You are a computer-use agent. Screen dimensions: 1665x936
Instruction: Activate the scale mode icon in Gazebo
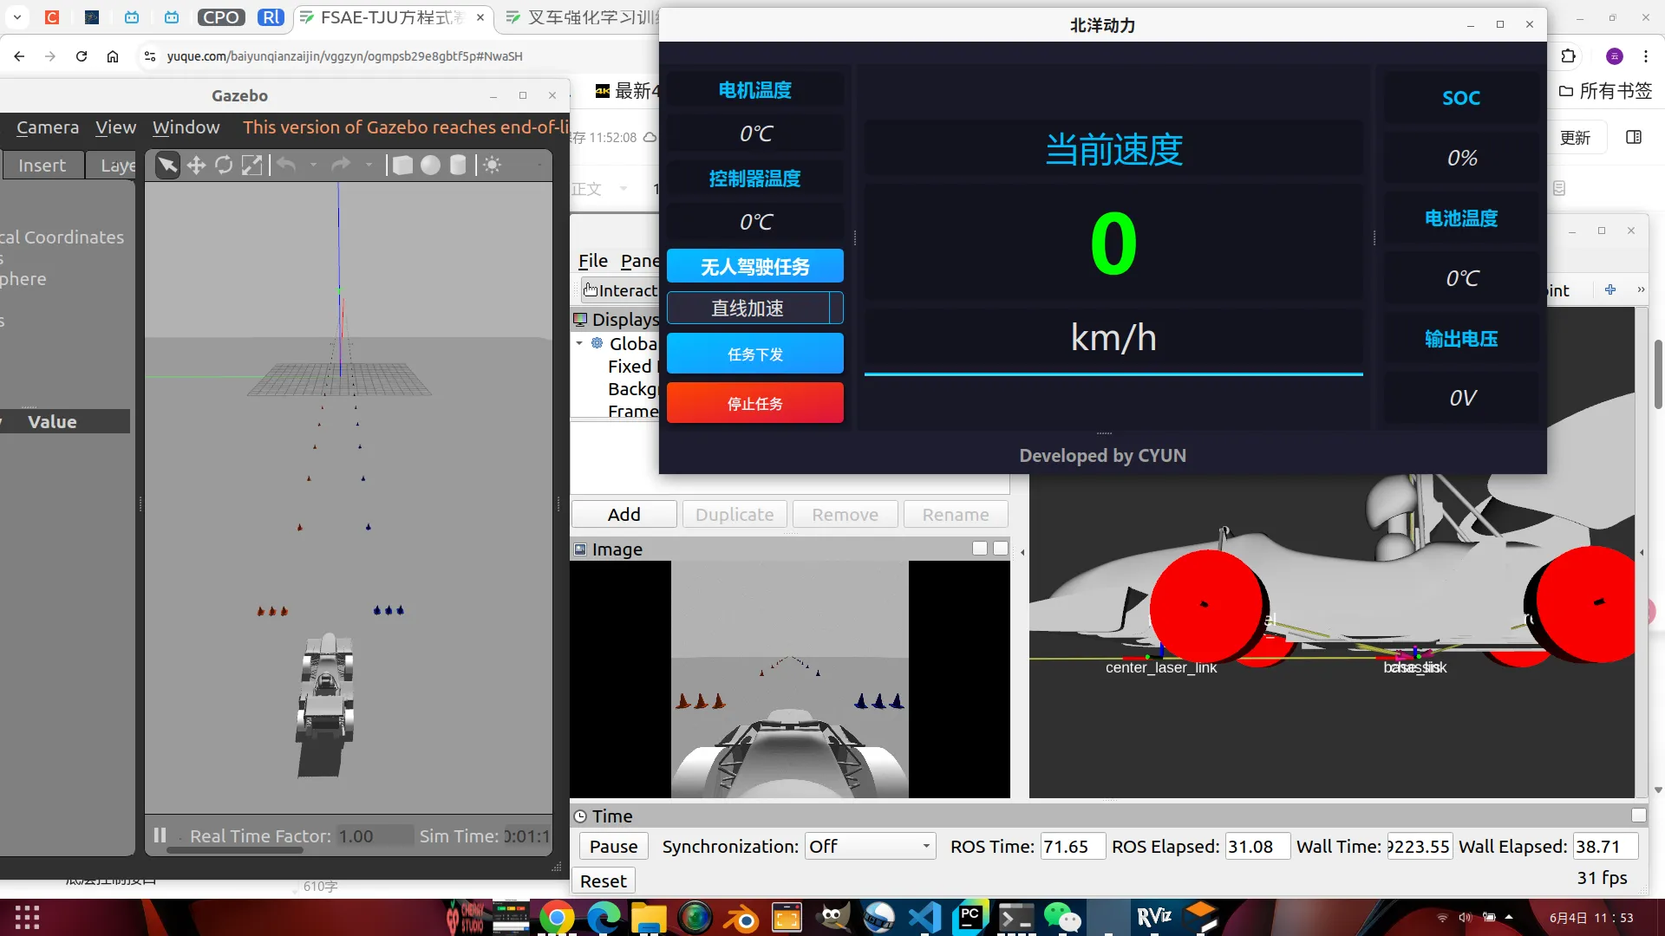(251, 165)
